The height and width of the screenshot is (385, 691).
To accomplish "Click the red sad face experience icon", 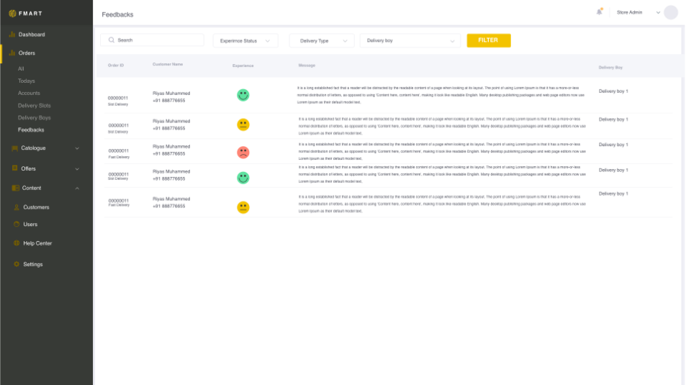I will 243,153.
